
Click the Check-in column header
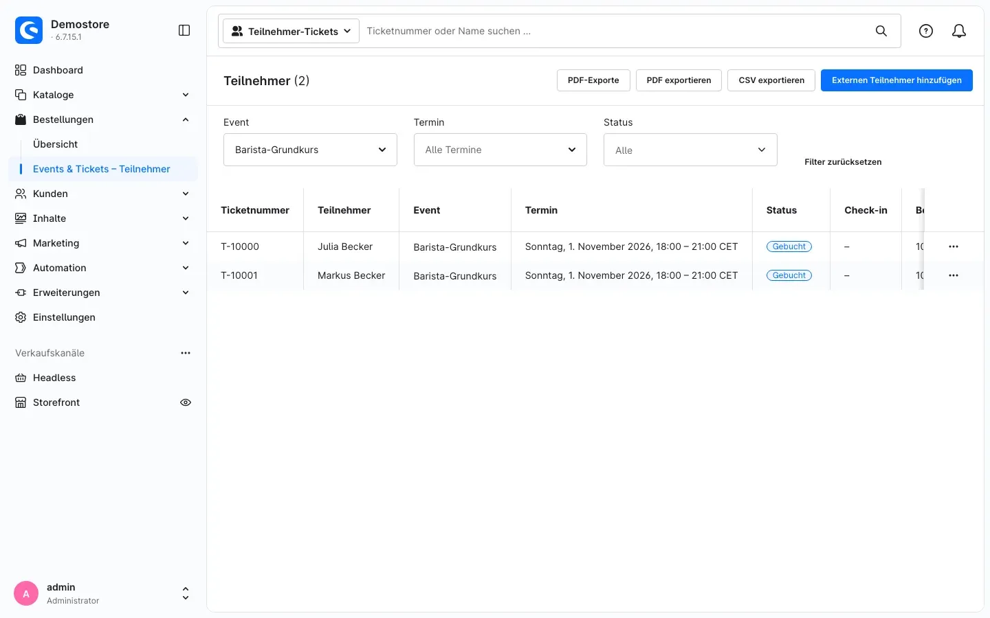(x=866, y=210)
